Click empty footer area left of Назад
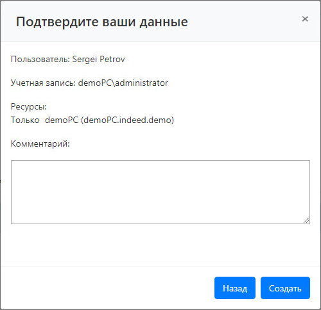Screen dimensions: 321x310 coord(107,288)
